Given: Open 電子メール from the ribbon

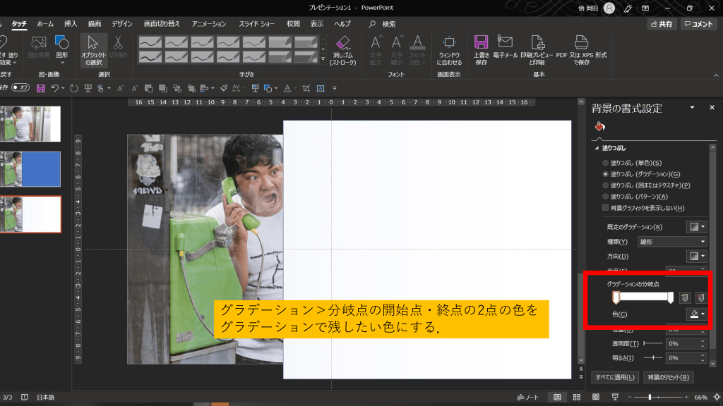Looking at the screenshot, I should (x=505, y=49).
